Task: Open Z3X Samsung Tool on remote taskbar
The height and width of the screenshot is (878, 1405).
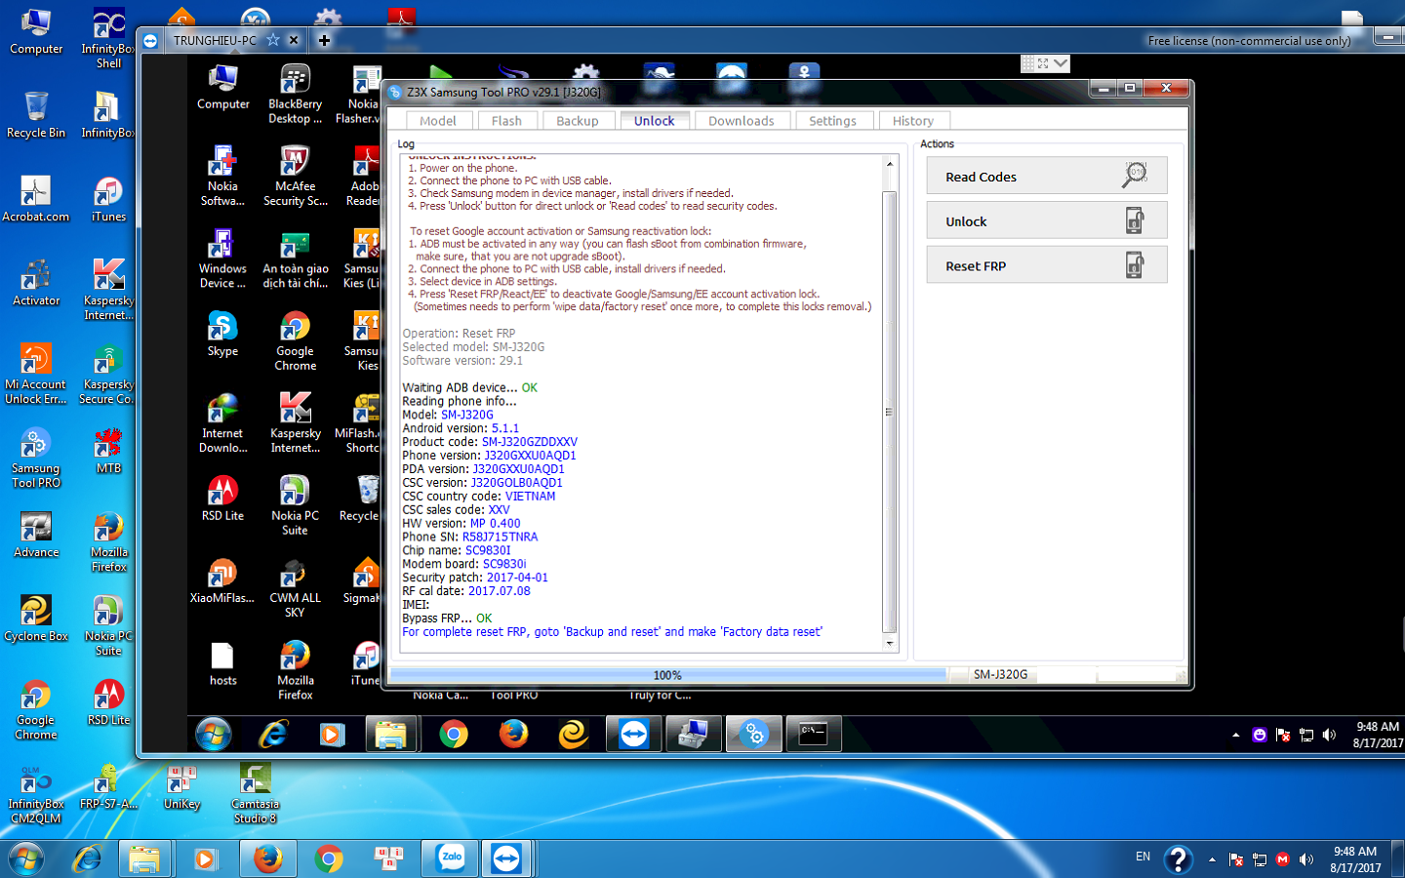Action: pyautogui.click(x=754, y=734)
